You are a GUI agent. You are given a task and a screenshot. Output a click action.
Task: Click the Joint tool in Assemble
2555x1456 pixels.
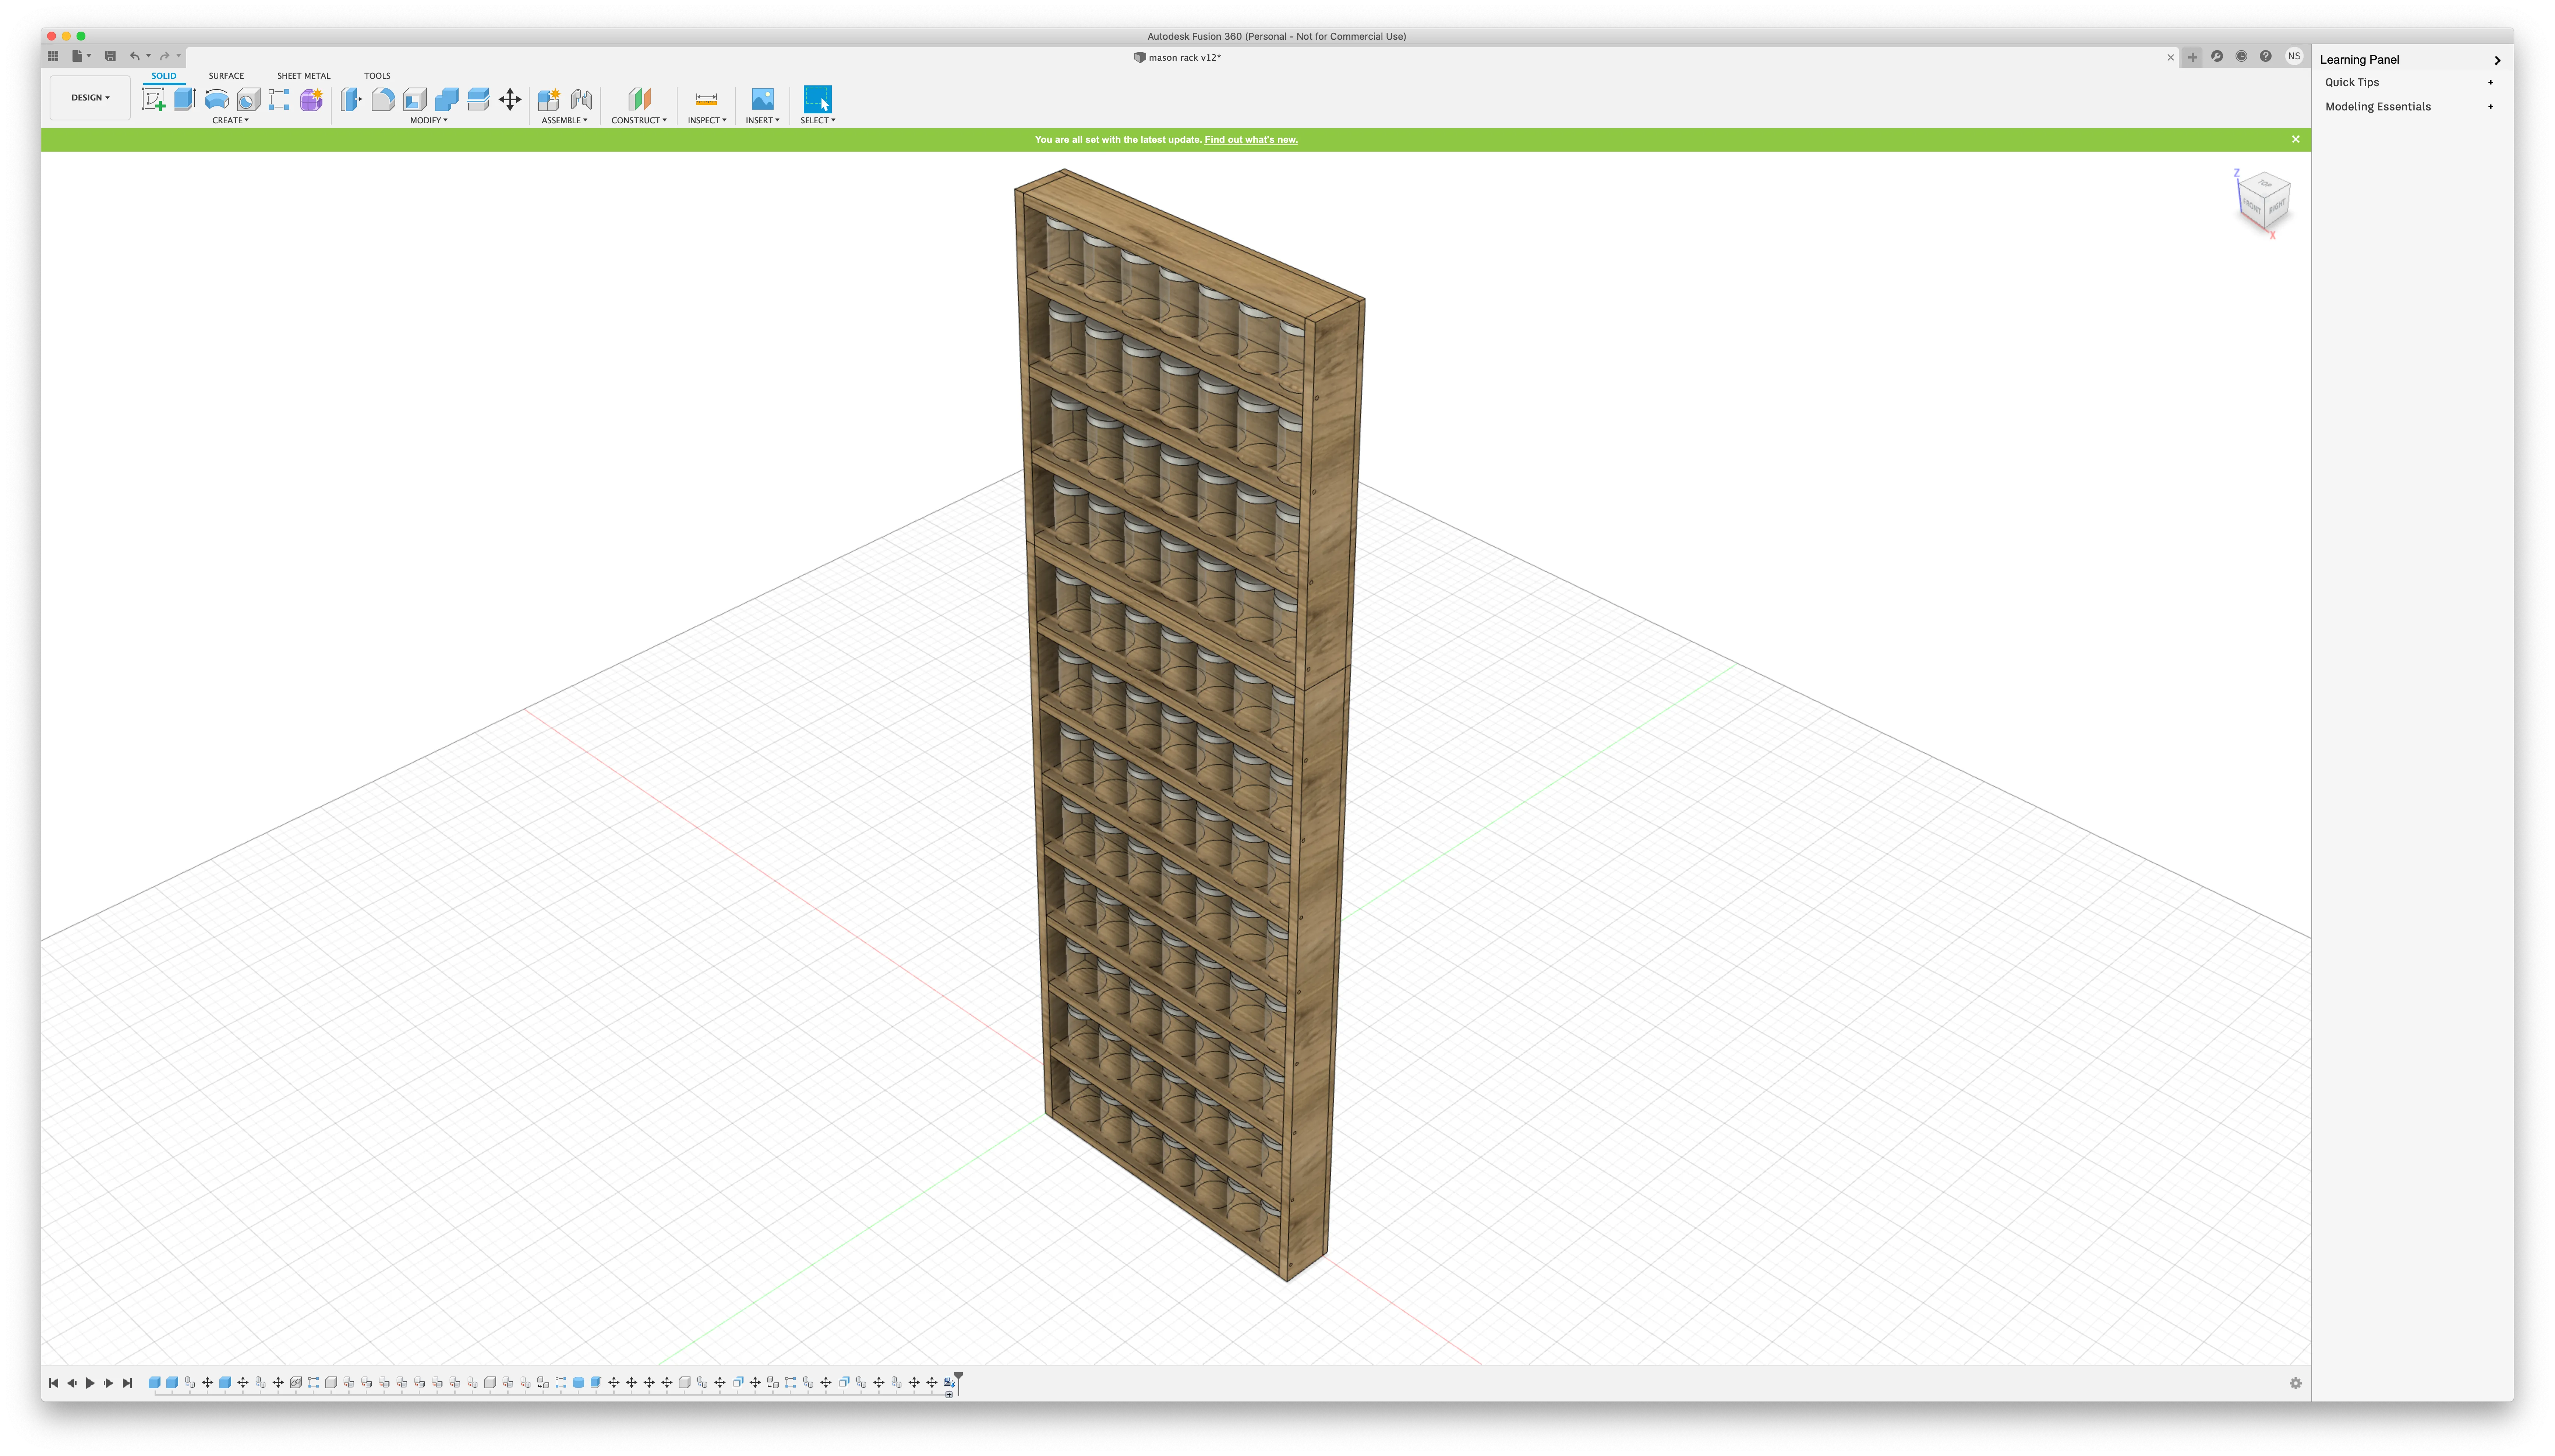[581, 99]
